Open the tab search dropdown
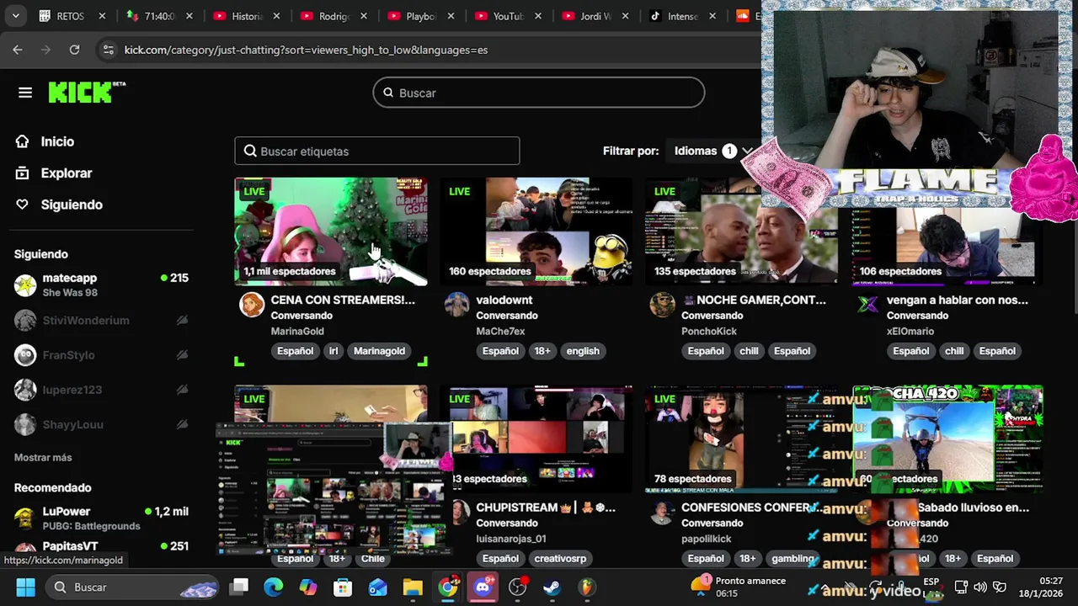This screenshot has width=1078, height=606. 15,16
